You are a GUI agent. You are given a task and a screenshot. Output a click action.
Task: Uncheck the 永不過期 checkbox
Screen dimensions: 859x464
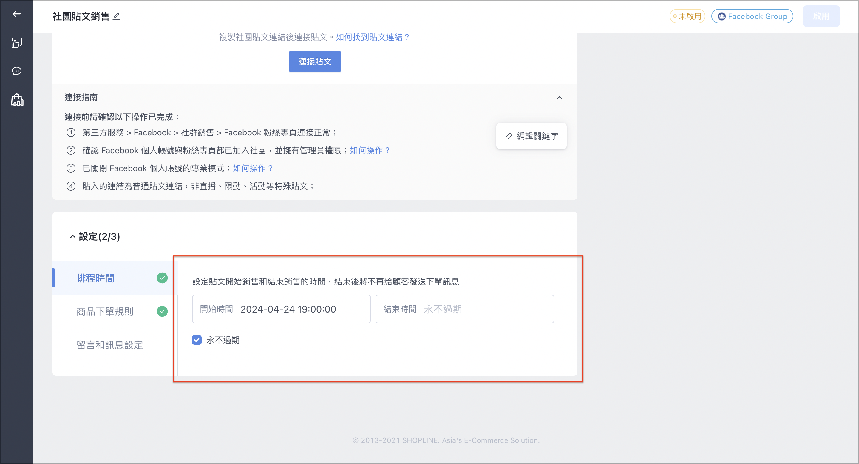[x=197, y=340]
